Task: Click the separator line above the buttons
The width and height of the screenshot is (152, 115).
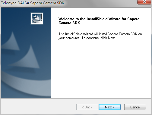Action: tap(76, 98)
